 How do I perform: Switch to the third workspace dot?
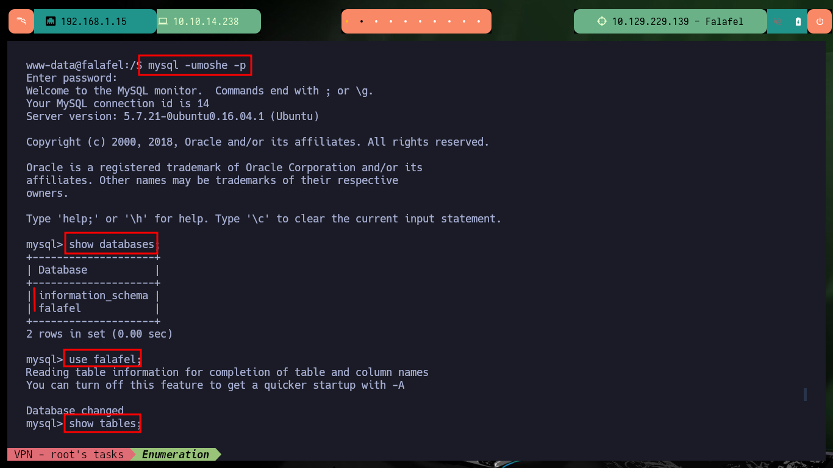pos(376,21)
